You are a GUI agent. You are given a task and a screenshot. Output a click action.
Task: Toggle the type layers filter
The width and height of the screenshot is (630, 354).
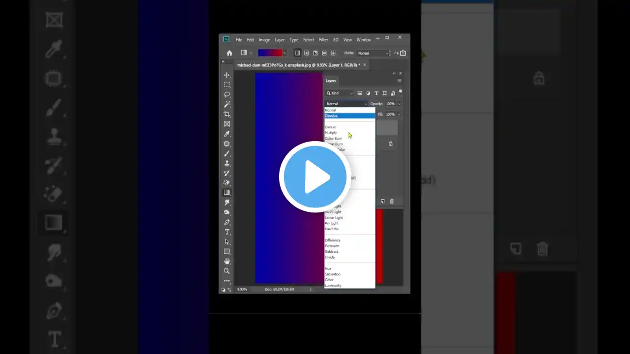click(377, 93)
